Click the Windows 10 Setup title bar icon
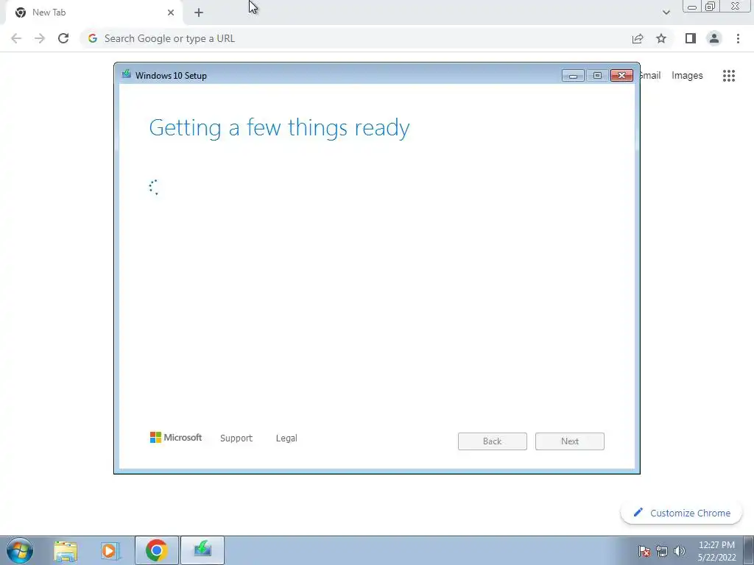 (x=127, y=74)
